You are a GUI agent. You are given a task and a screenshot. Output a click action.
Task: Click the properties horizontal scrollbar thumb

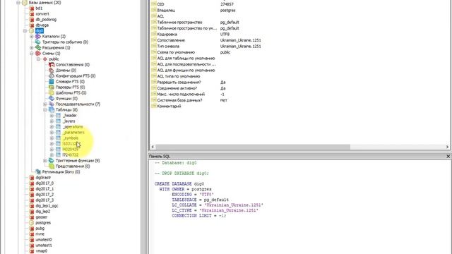coord(253,147)
